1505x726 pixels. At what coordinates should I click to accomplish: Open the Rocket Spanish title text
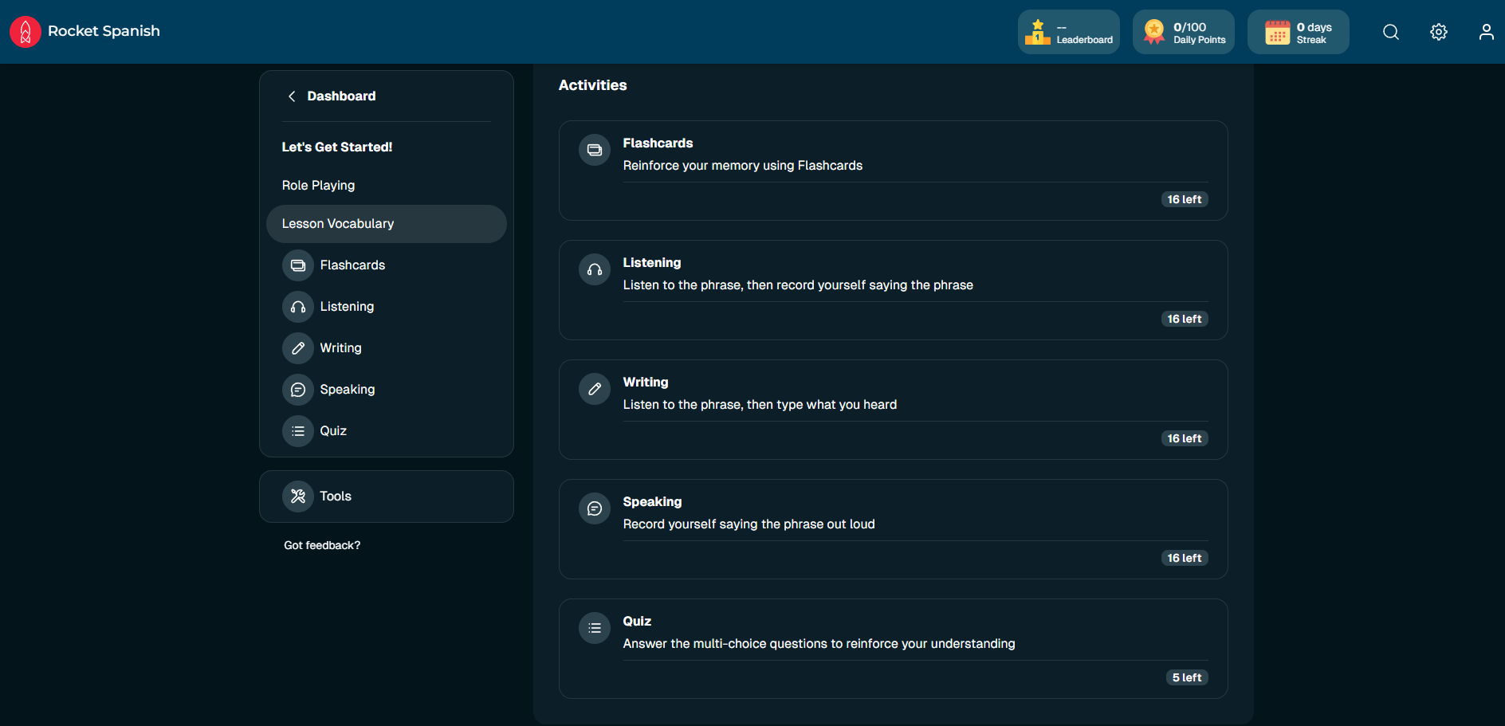104,31
